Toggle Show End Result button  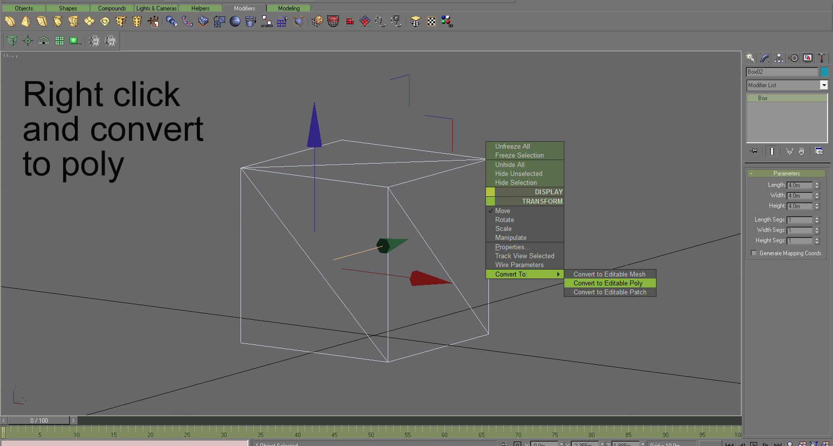point(772,151)
